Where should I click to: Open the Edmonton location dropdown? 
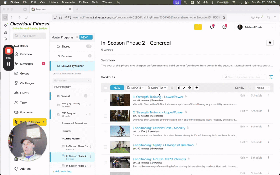click(72, 81)
